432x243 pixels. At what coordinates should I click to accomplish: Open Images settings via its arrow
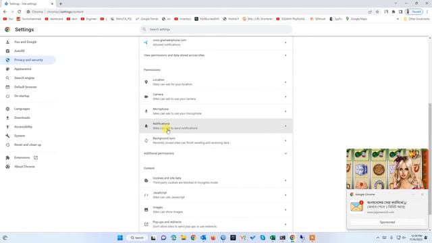coord(286,210)
